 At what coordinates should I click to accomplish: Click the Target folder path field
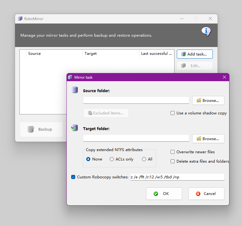[136, 138]
